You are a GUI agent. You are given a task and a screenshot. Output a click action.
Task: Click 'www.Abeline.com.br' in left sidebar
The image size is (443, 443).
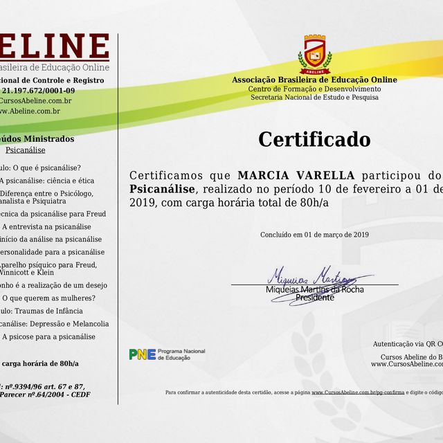tap(30, 111)
